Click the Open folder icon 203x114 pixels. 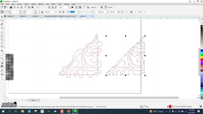coord(5,7)
